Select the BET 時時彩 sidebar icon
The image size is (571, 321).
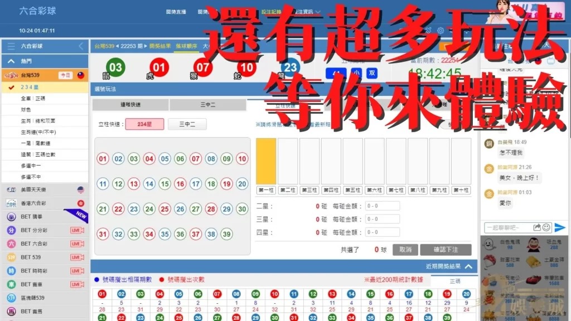point(11,271)
